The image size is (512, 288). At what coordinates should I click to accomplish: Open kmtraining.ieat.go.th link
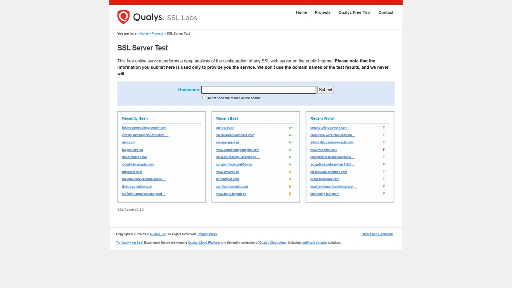pos(324,194)
